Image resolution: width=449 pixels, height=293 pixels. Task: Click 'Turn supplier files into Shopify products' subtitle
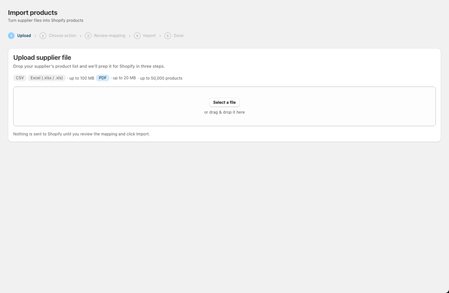click(45, 20)
